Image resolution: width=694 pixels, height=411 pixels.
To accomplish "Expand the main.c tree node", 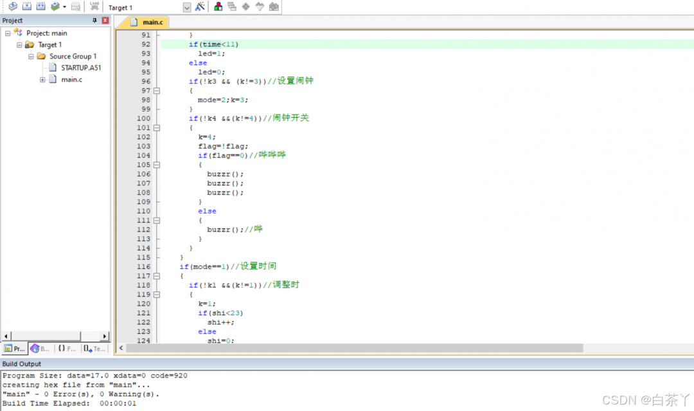I will 42,80.
